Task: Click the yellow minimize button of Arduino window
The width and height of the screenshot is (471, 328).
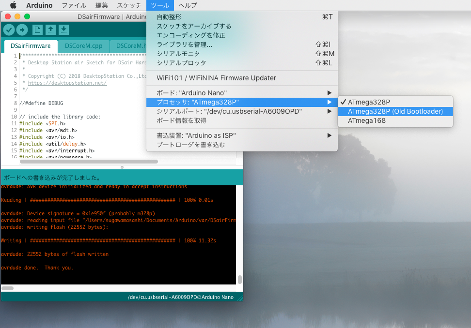Action: tap(17, 16)
